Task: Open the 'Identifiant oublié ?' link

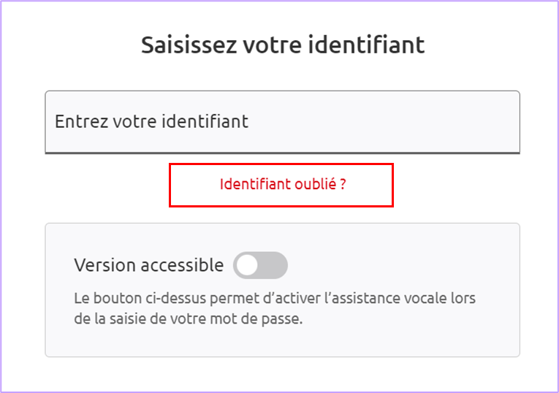Action: coord(282,184)
